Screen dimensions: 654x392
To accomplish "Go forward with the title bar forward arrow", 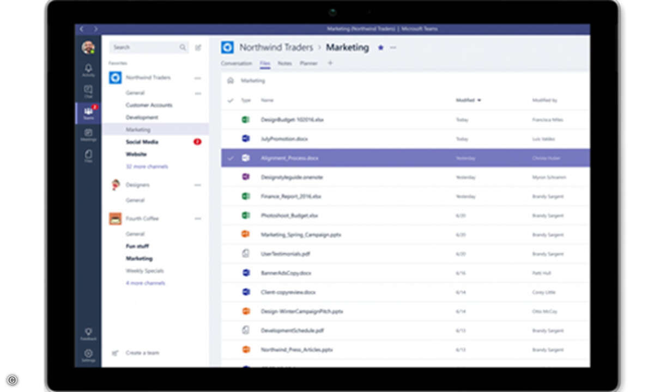I will 96,29.
